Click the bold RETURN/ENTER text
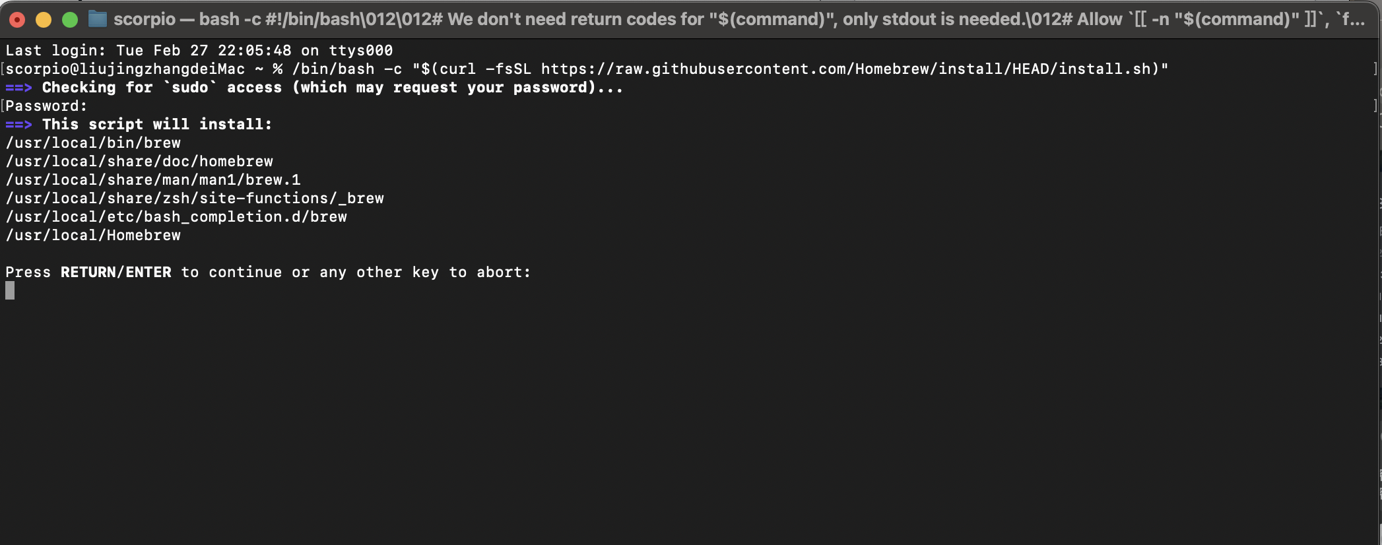Screen dimensions: 1382x545 (115, 272)
